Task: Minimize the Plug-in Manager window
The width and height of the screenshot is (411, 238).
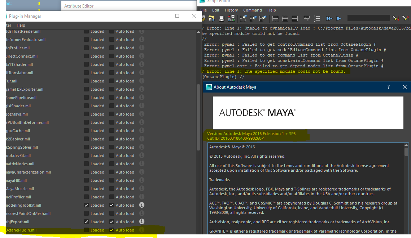Action: (161, 16)
